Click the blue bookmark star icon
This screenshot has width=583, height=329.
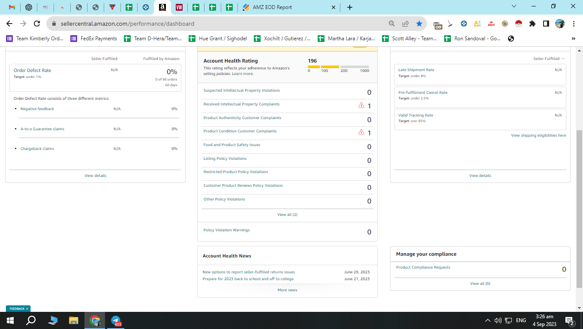coord(419,24)
